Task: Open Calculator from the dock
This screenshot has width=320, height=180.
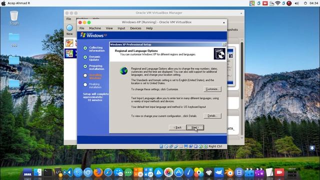Action: 138,172
